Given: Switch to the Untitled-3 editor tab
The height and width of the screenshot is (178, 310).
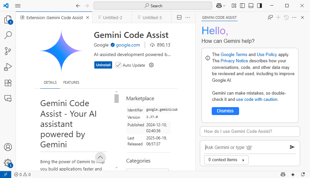Looking at the screenshot, I should [x=152, y=17].
